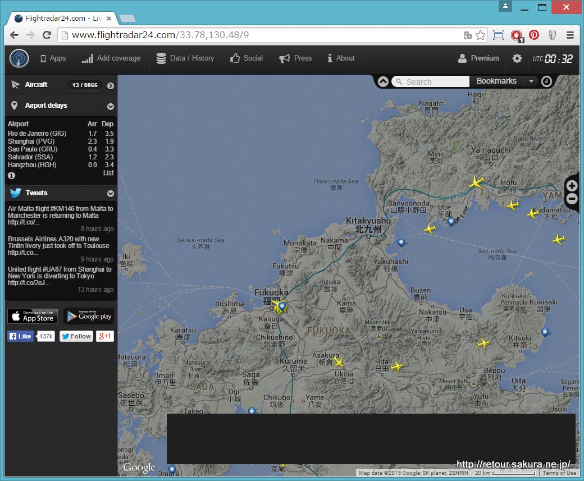Click the Kitakyushu airport blue marker
The width and height of the screenshot is (584, 481).
point(401,242)
